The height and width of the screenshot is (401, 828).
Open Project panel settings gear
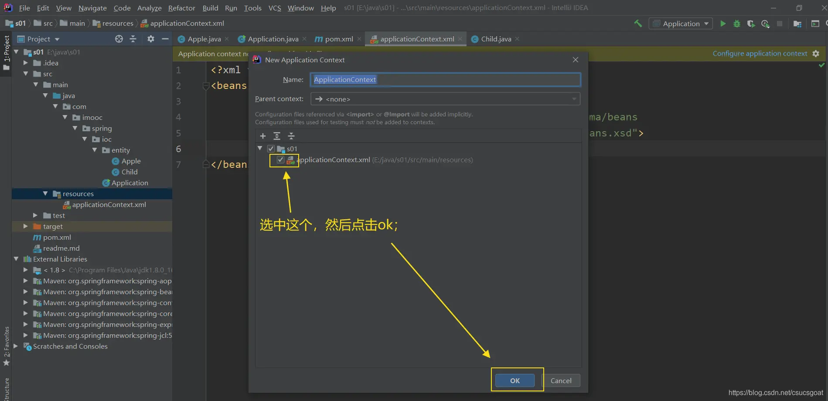[151, 39]
